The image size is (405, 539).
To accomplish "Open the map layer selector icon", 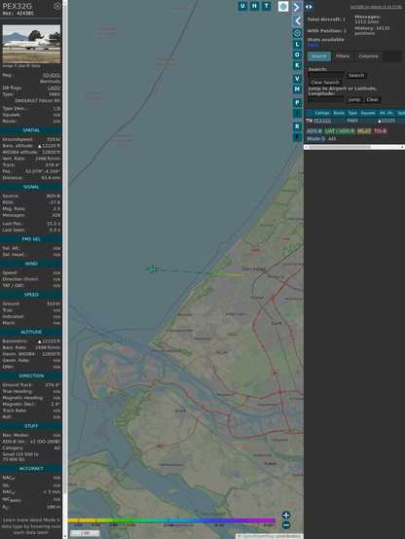I will [283, 7].
